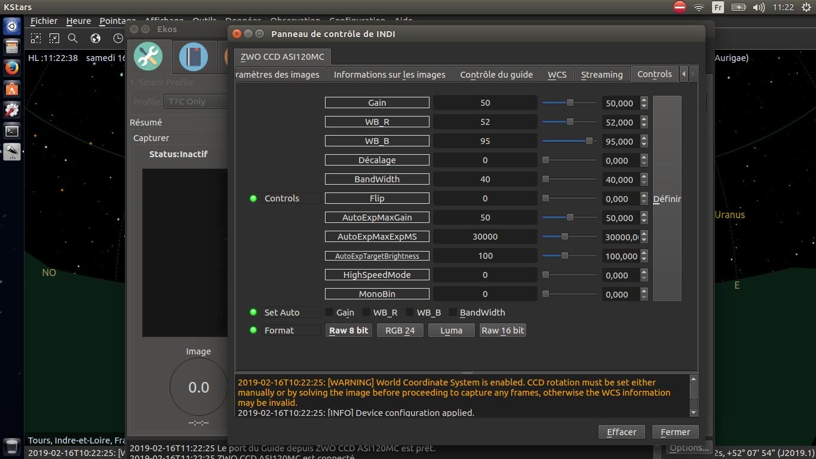Screen dimensions: 816x459
Task: Switch to the Streaming tab
Action: [x=602, y=75]
